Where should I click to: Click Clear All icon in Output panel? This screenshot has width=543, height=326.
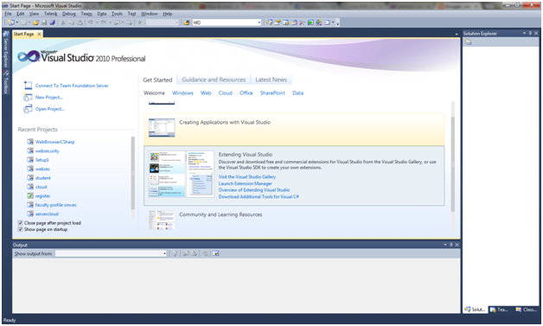tap(205, 253)
